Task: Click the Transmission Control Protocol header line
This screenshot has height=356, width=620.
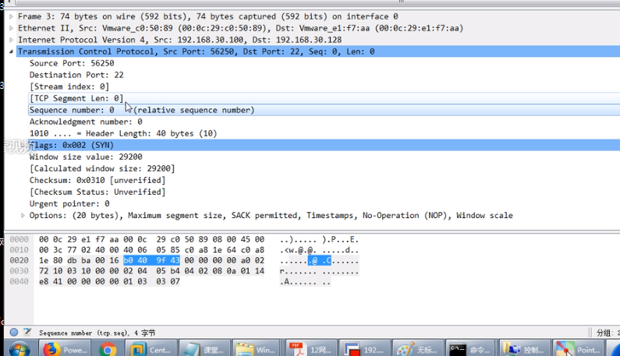Action: click(318, 51)
